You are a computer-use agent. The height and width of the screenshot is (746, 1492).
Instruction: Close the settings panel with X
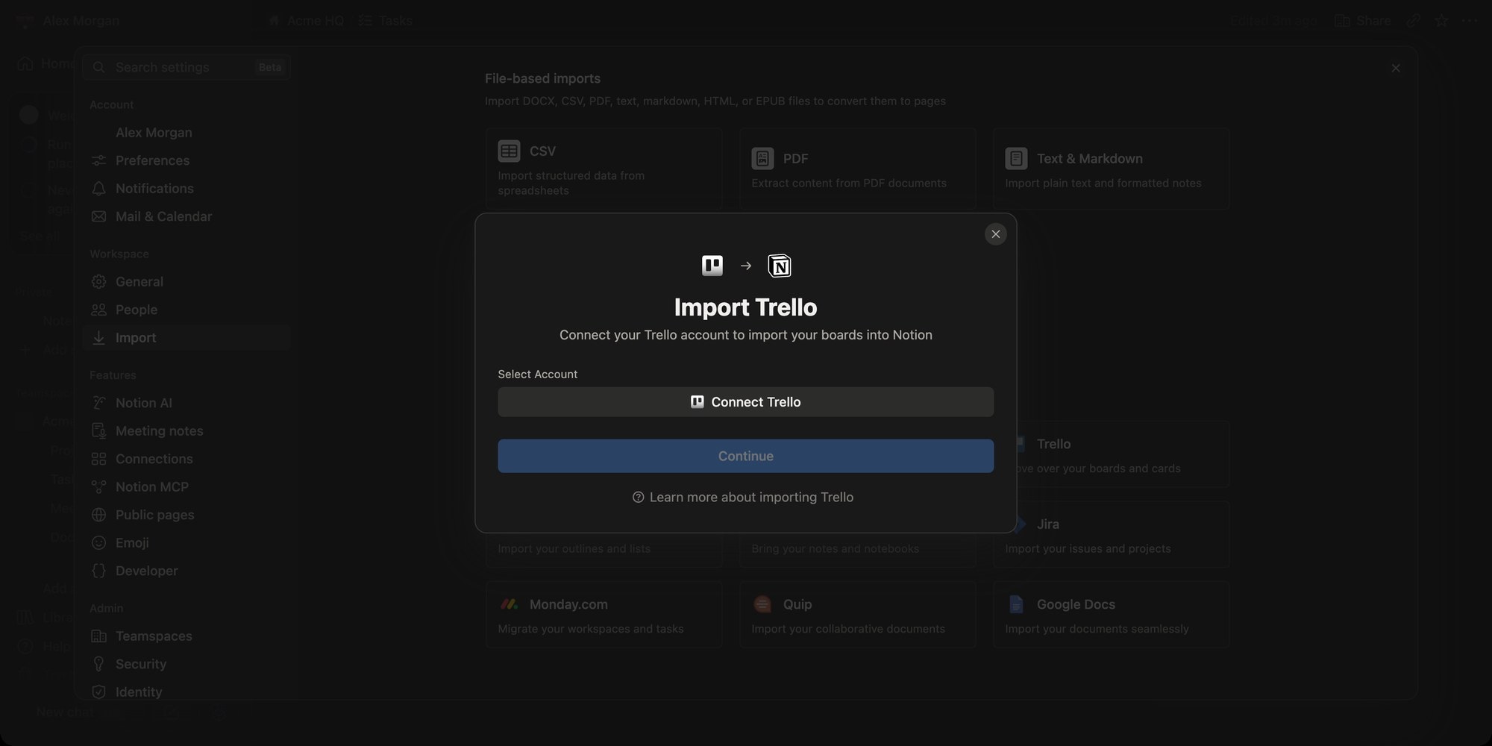(1396, 68)
